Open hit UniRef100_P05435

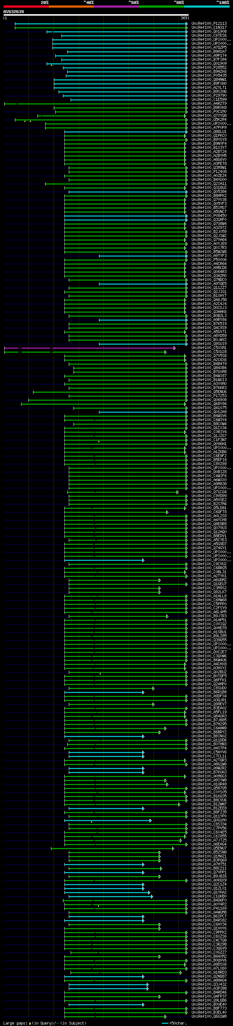click(209, 75)
